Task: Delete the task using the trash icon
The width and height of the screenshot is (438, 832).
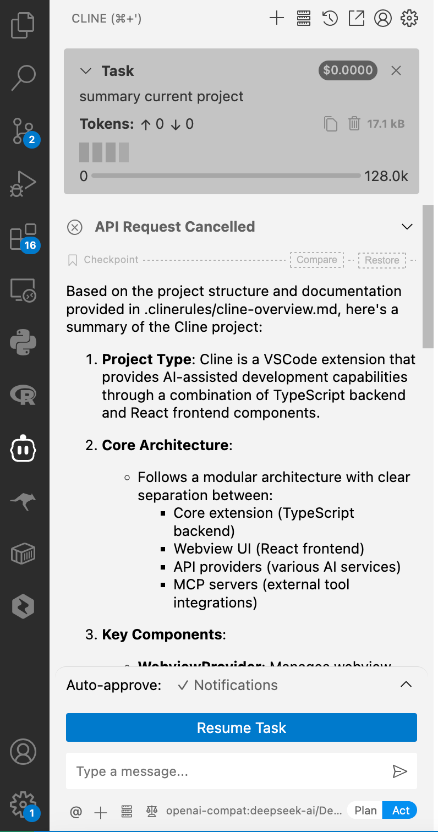Action: pos(354,124)
